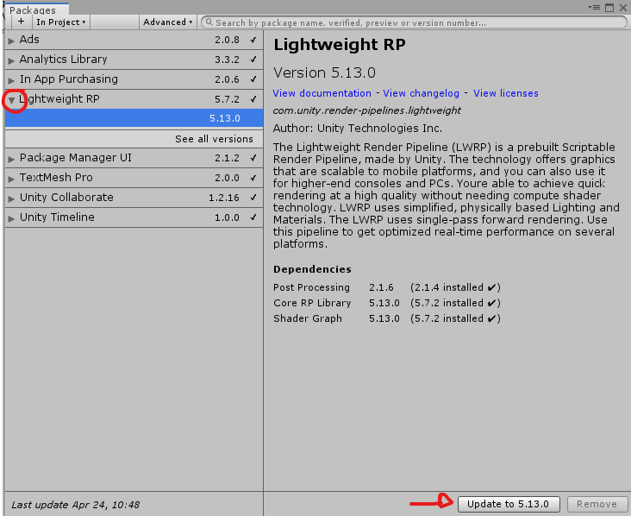Select the Unity Collaborate package
The height and width of the screenshot is (516, 631).
134,198
